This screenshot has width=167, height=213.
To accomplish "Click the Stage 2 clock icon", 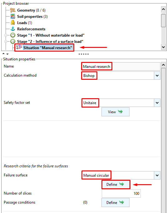I will [x=13, y=41].
